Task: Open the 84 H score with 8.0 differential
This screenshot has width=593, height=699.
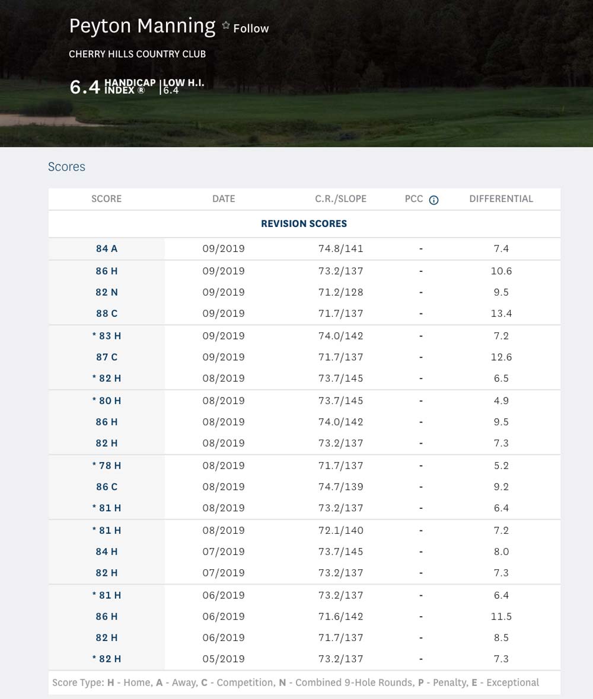Action: coord(107,551)
